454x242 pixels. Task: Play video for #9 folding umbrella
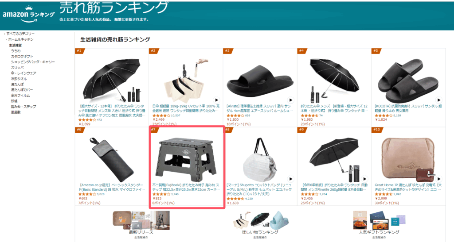364,179
